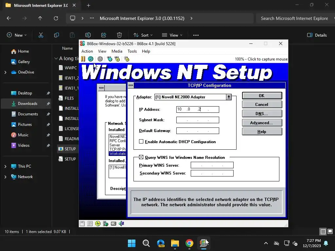Open the View dropdown in Explorer
Screen dimensions: 335x251
coord(172,35)
